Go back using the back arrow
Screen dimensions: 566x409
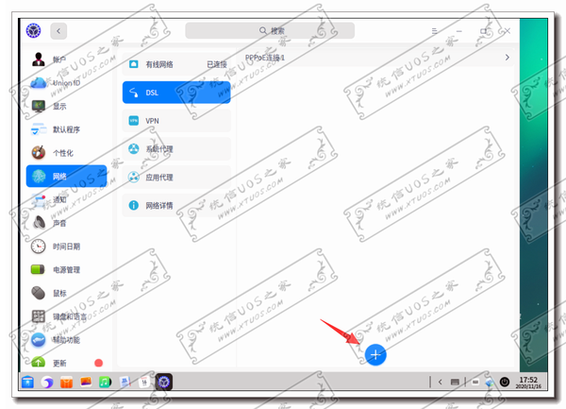(60, 31)
